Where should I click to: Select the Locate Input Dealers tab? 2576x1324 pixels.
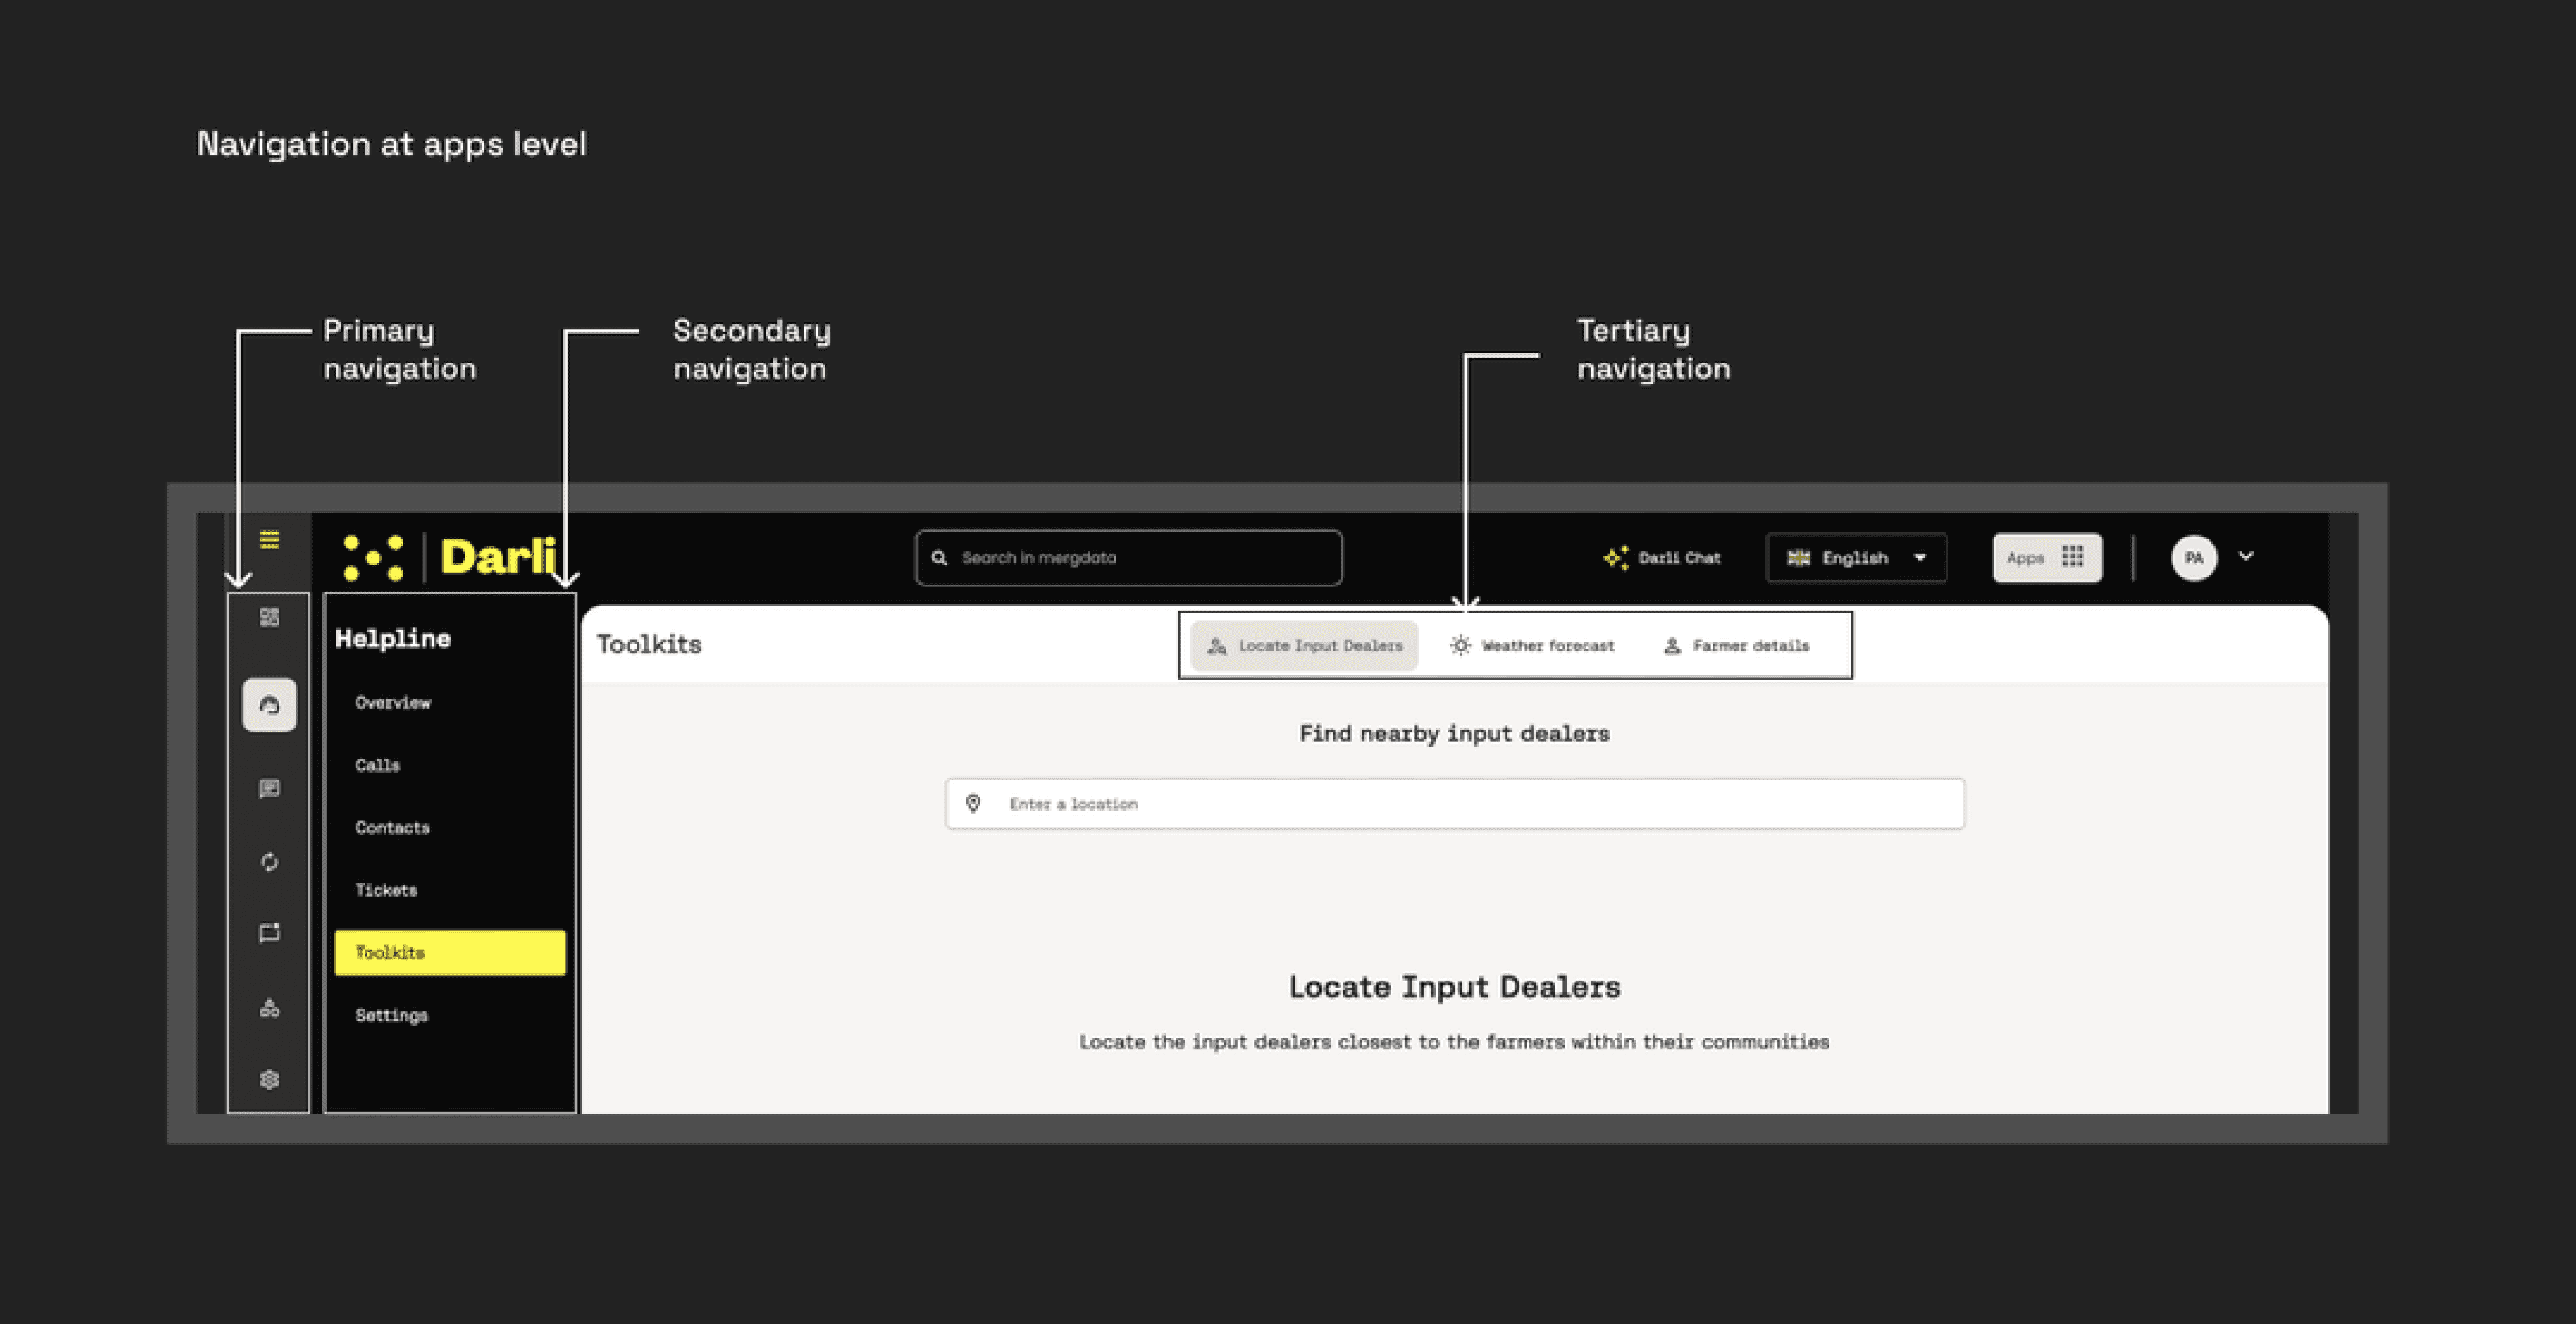[1304, 646]
